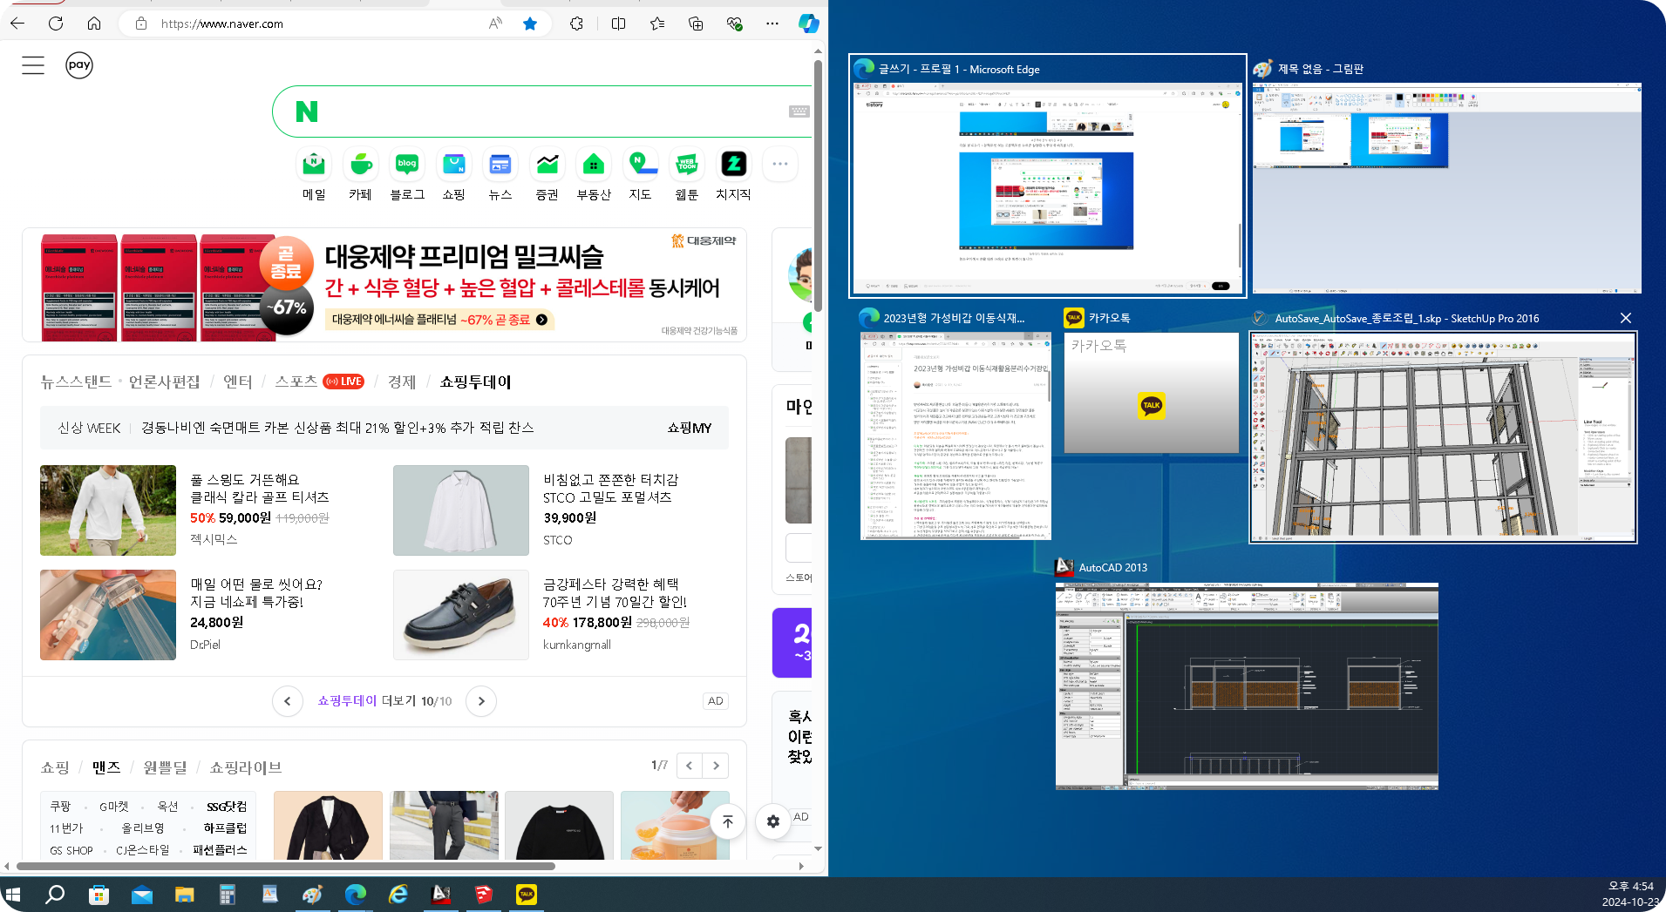Switch to 언론사편집 tab
The height and width of the screenshot is (912, 1666).
[x=165, y=382]
